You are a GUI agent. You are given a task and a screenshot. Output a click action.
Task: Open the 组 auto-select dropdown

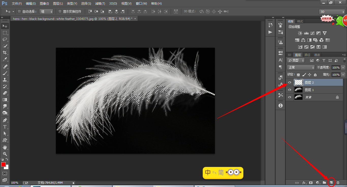46,11
